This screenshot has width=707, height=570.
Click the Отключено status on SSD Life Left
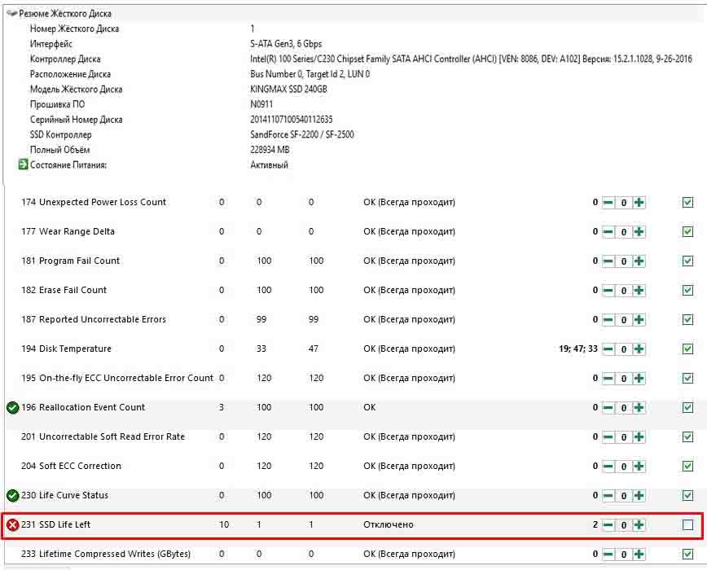coord(389,524)
